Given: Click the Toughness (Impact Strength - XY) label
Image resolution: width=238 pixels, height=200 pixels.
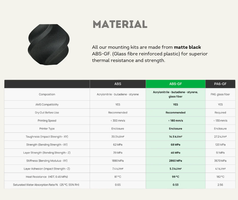Looking at the screenshot, I should [47, 137].
